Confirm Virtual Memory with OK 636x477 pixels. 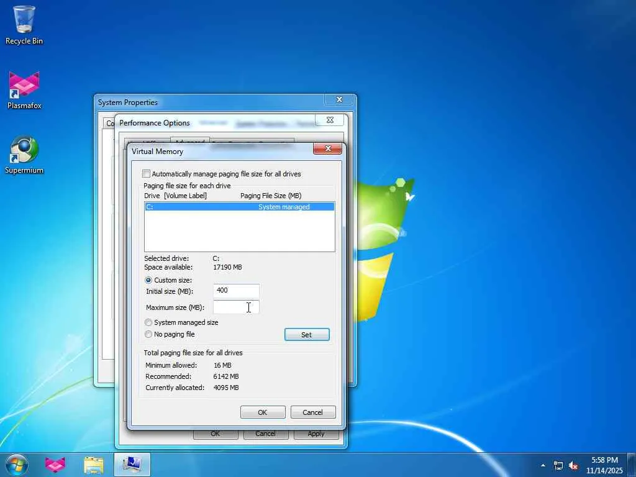point(263,412)
